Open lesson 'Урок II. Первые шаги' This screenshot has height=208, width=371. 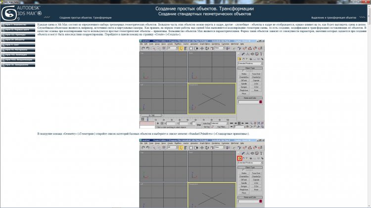click(18, 30)
